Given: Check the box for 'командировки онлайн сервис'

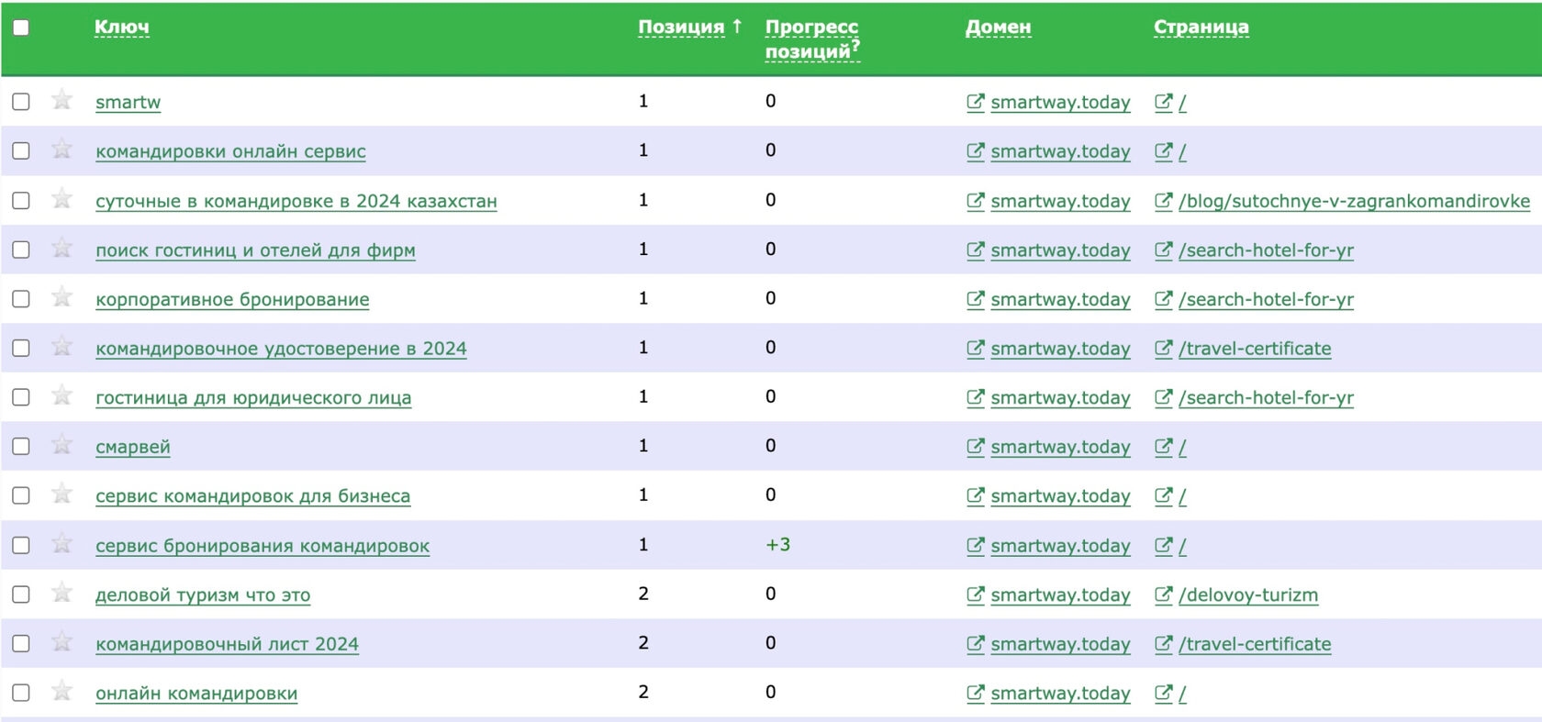Looking at the screenshot, I should point(21,150).
